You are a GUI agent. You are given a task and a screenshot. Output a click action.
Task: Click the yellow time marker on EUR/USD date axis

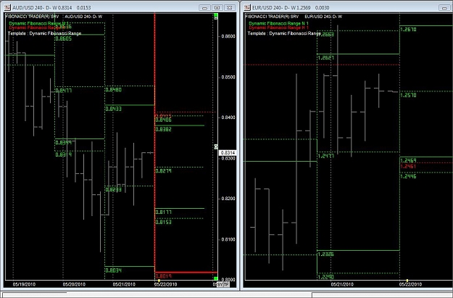tap(407, 281)
